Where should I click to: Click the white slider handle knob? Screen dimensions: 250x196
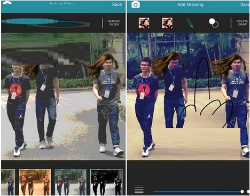(x=242, y=192)
